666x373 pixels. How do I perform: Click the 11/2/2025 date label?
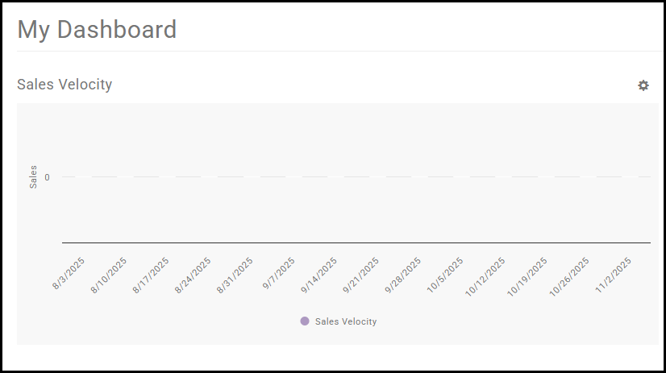click(x=612, y=275)
